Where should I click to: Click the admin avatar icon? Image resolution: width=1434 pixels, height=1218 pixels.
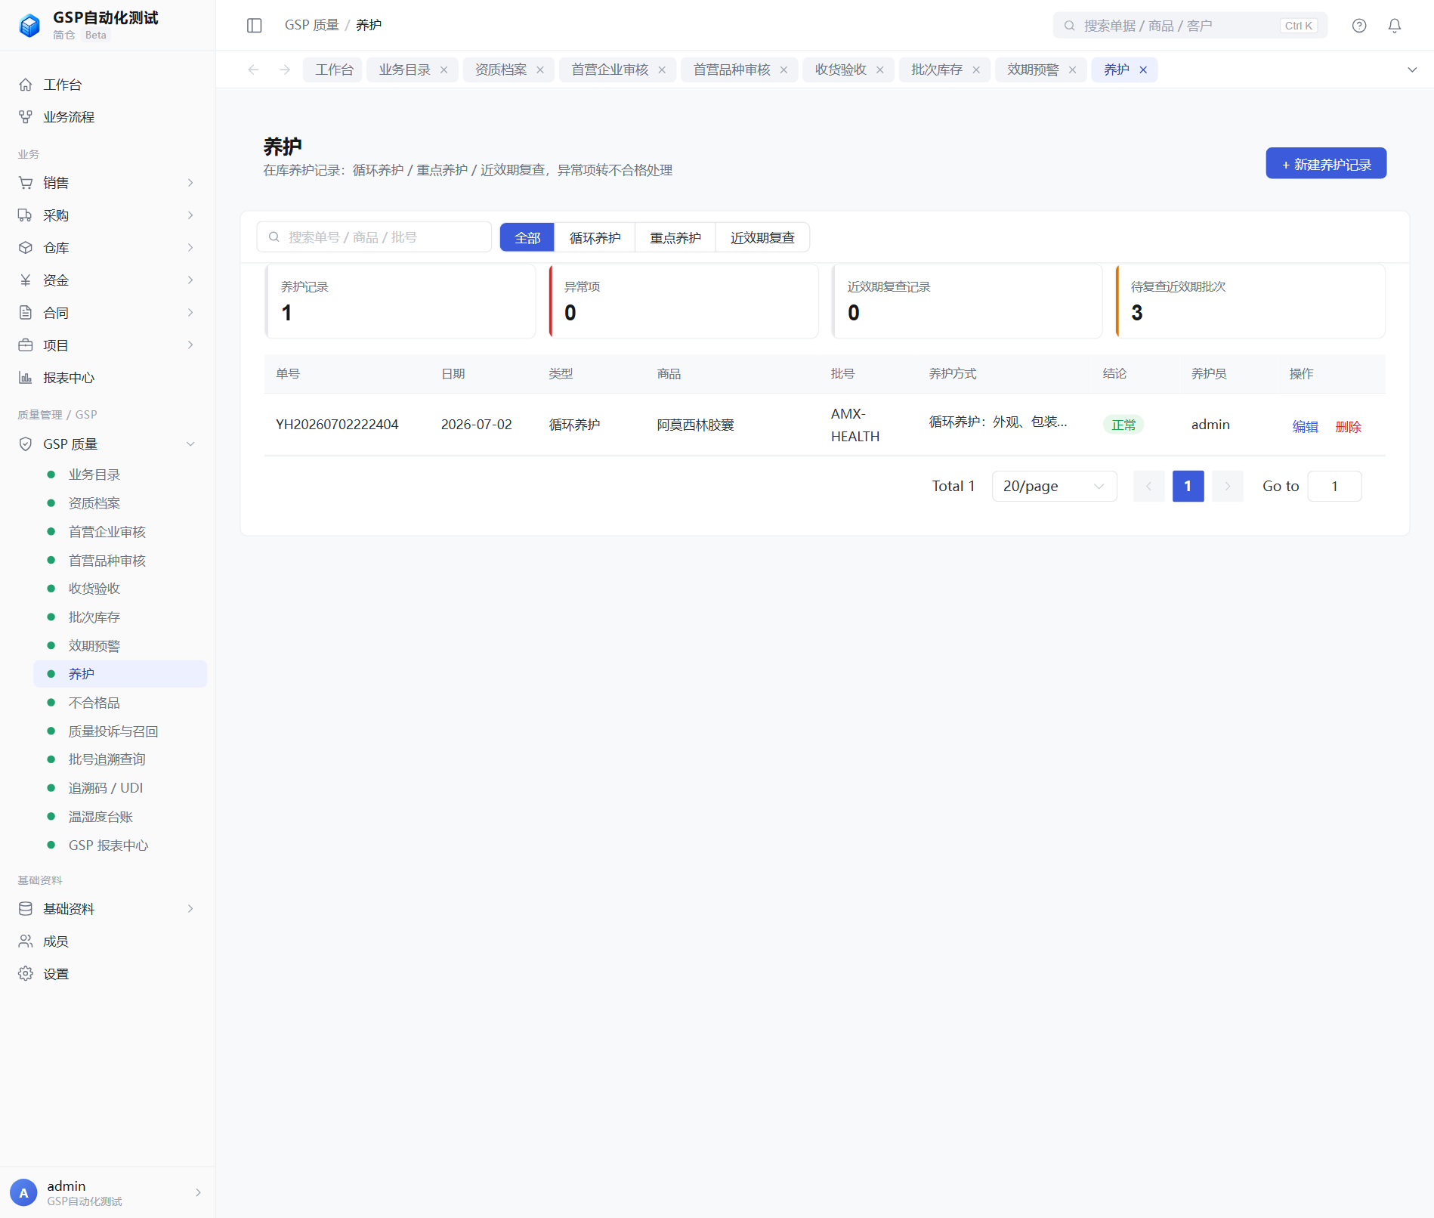[x=23, y=1192]
